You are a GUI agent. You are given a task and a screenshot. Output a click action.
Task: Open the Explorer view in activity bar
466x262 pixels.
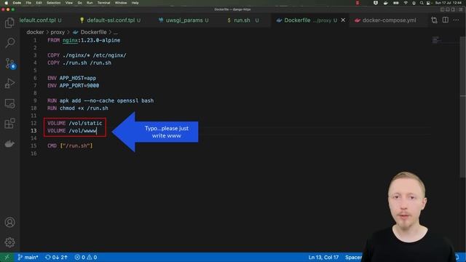(9, 23)
